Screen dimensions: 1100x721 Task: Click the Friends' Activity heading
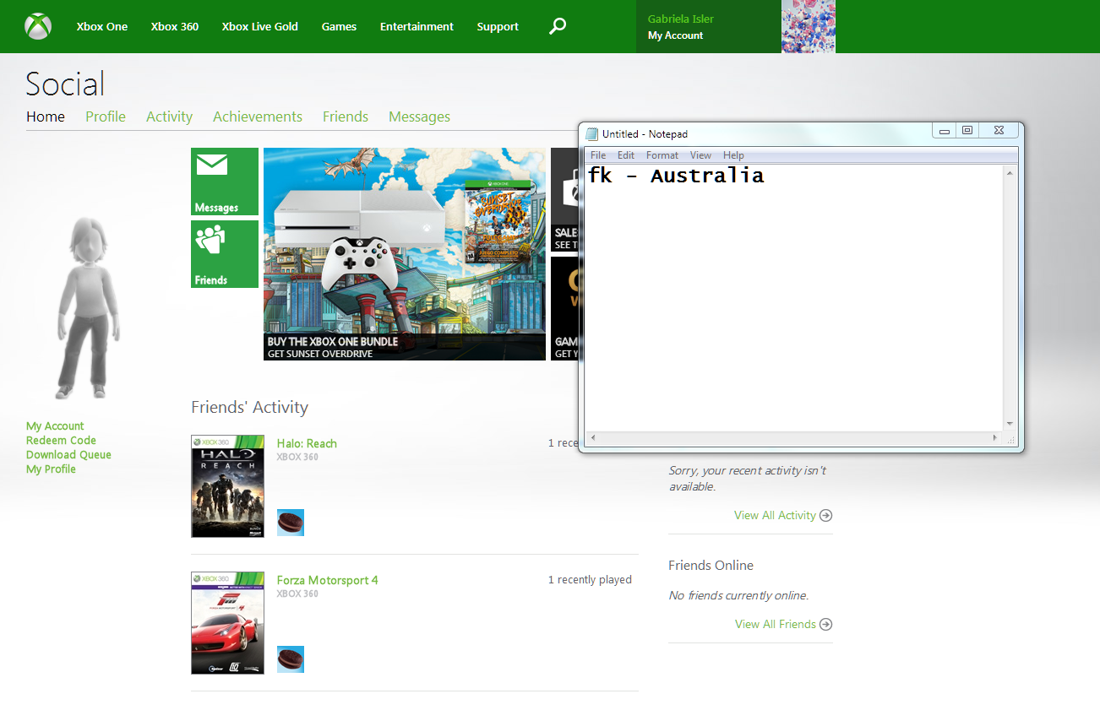point(249,407)
